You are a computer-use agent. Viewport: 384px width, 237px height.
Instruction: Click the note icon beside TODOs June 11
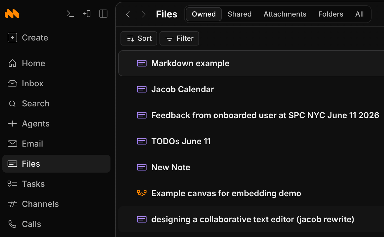tap(142, 141)
